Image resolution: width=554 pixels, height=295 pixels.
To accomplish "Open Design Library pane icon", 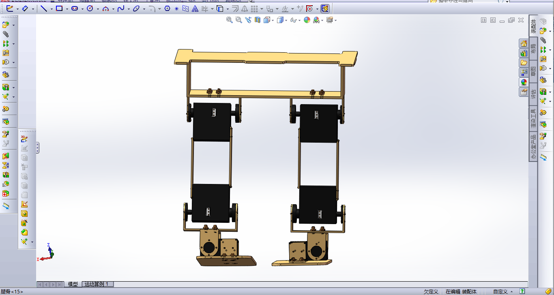I will tap(524, 53).
